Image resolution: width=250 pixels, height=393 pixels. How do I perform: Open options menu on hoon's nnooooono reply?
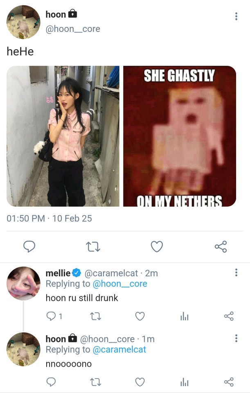(x=236, y=339)
